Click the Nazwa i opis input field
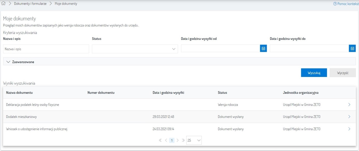The image size is (359, 151). pyautogui.click(x=46, y=49)
